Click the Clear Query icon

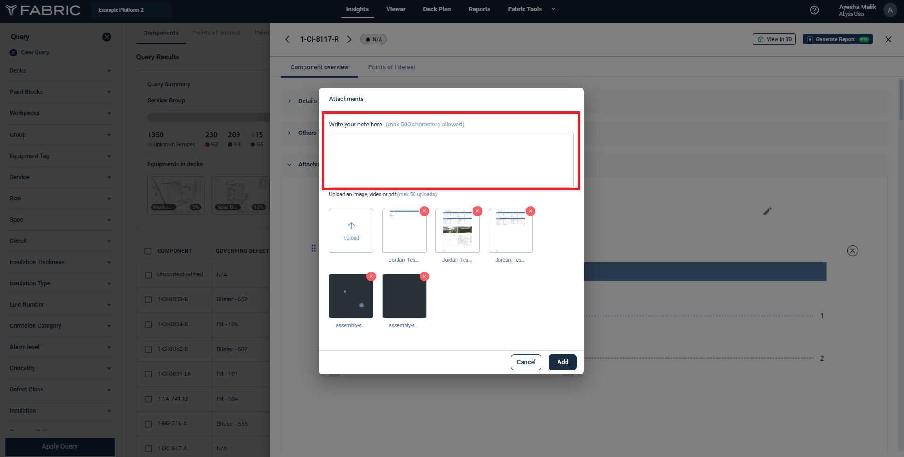pyautogui.click(x=13, y=52)
